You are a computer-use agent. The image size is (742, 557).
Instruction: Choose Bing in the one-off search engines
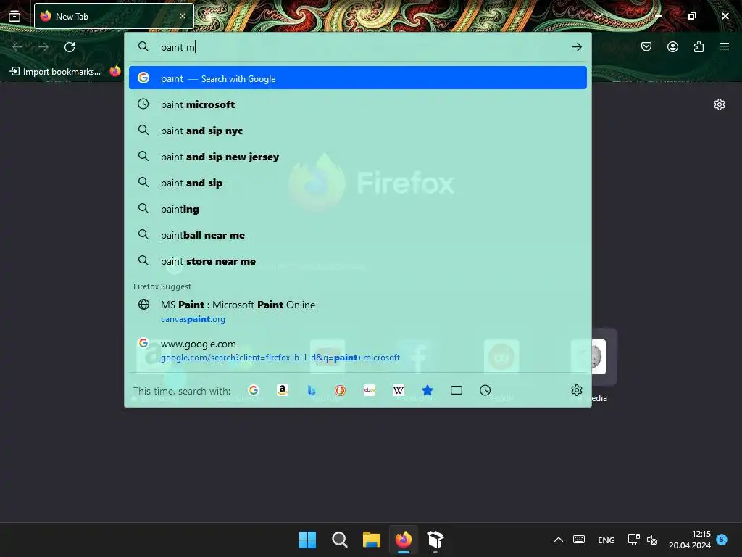coord(312,389)
